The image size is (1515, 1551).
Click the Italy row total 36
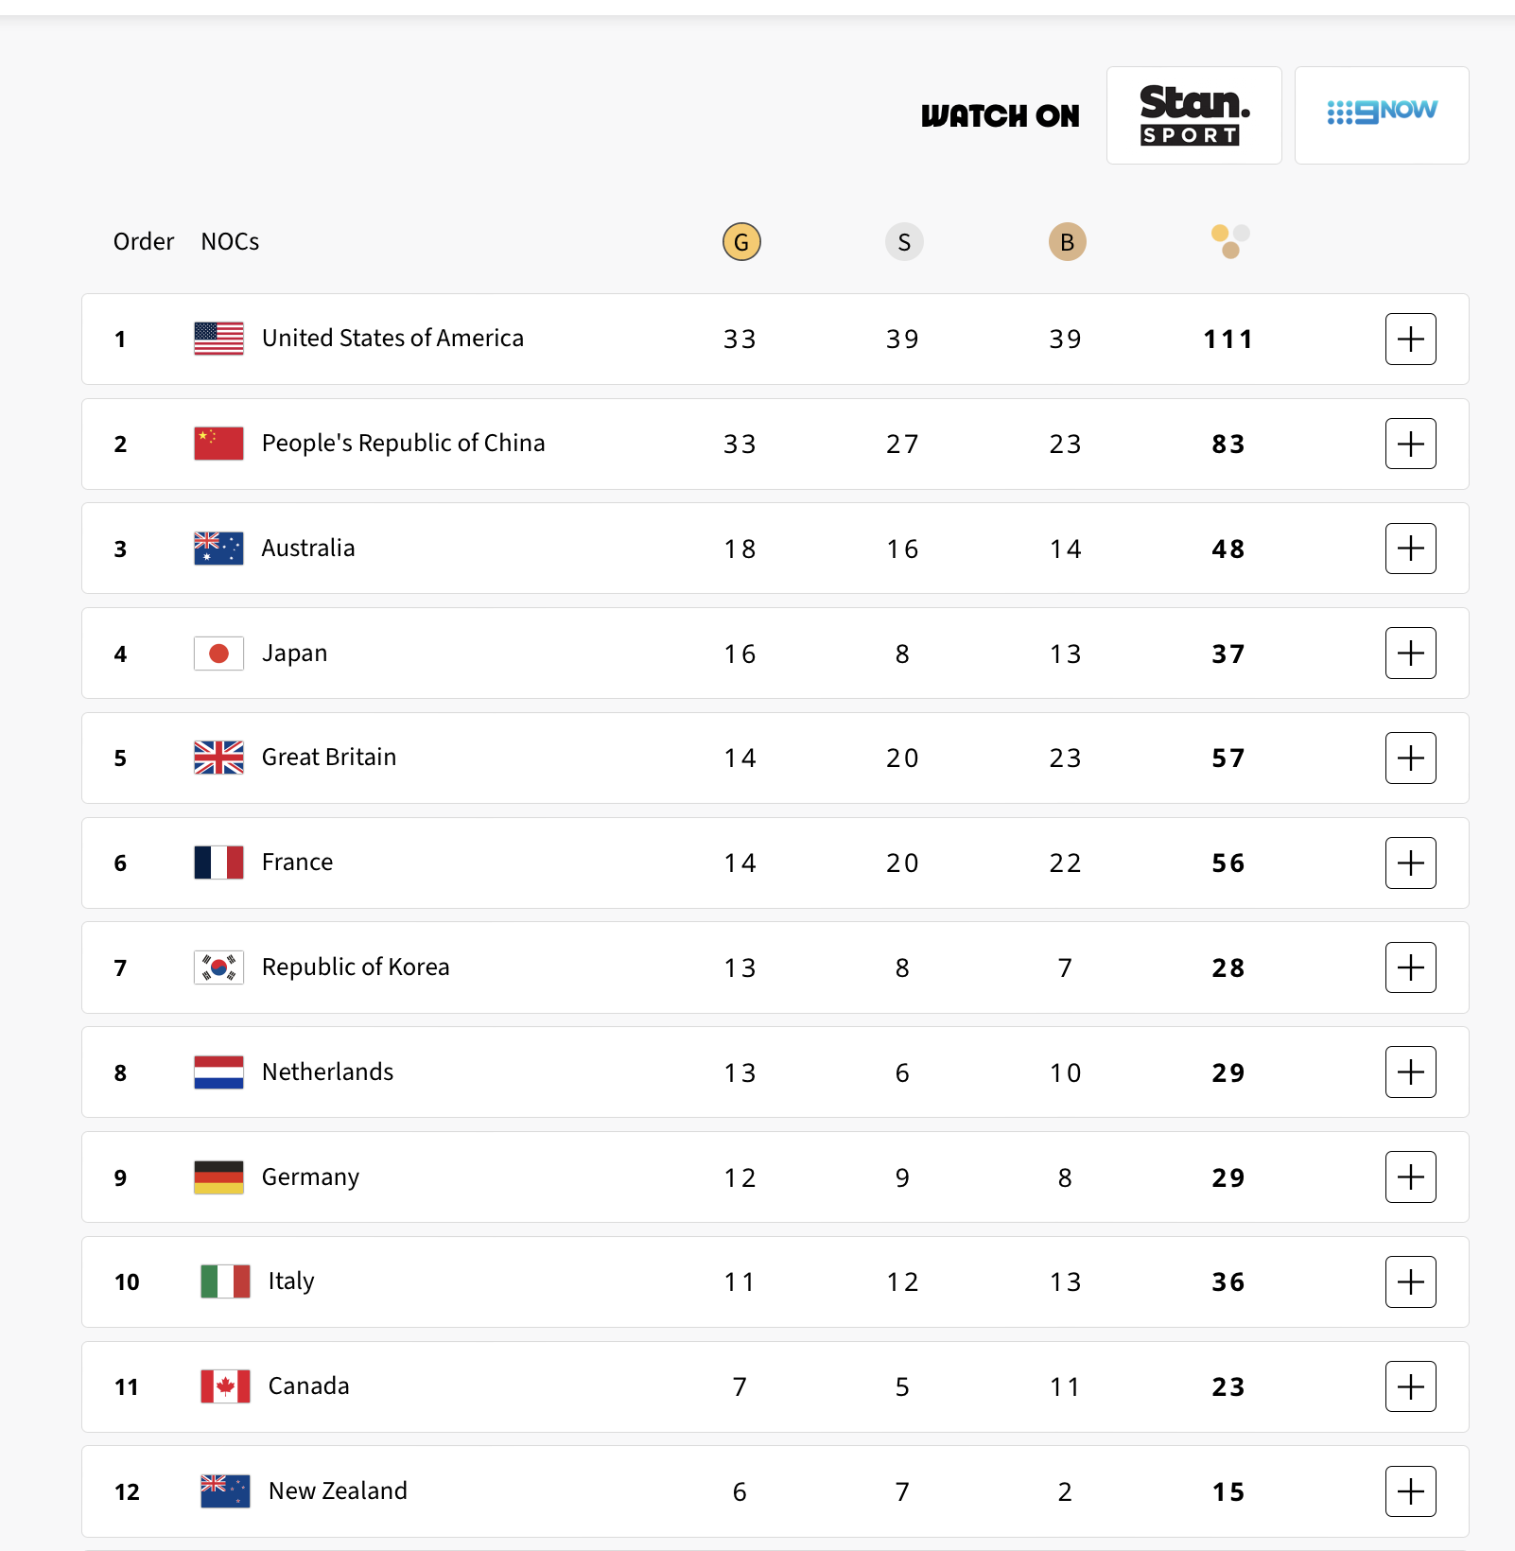(x=1228, y=1282)
